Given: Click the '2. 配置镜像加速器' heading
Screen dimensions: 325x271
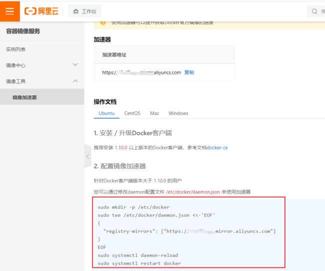Looking at the screenshot, I should point(120,166).
